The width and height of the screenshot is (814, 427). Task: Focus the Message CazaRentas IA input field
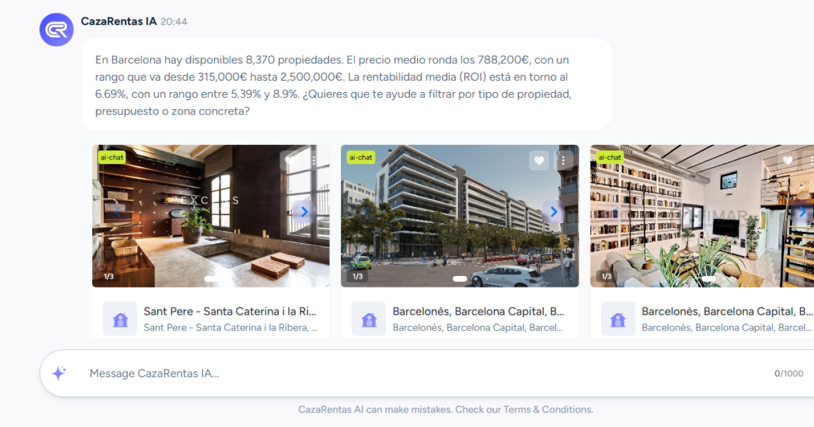(x=425, y=374)
